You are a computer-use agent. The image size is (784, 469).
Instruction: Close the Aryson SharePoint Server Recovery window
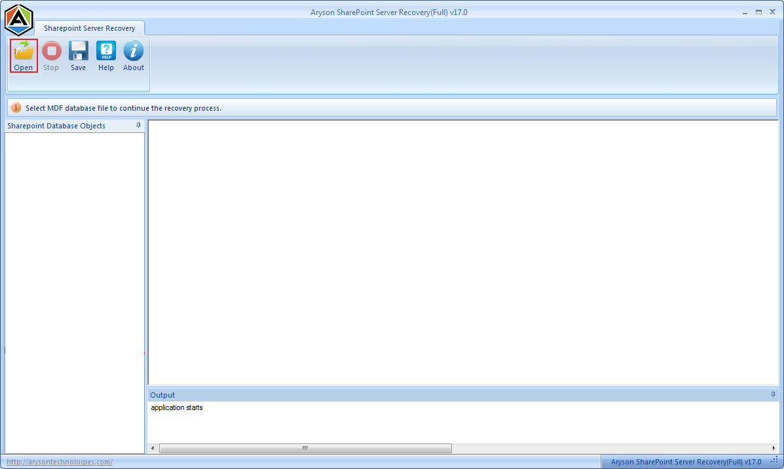[x=772, y=12]
